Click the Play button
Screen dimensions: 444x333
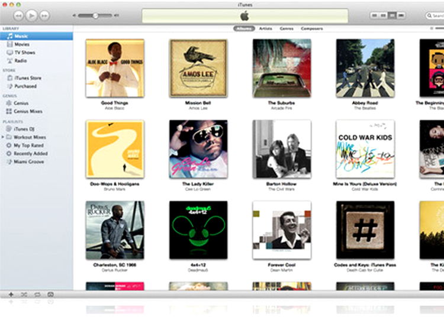click(x=32, y=15)
